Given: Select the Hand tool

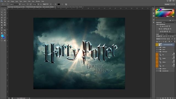Looking at the screenshot, I should 2,33.
